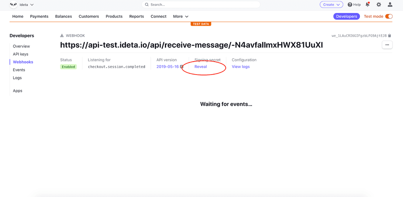Click the checkout.session.completed event text
This screenshot has width=403, height=197.
pyautogui.click(x=116, y=67)
